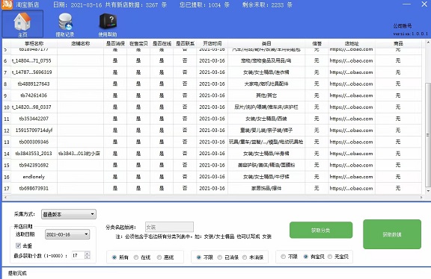Viewport: 431px width, 279px height.
Task: Click the 最多获取个数 number field
Action: click(x=79, y=255)
